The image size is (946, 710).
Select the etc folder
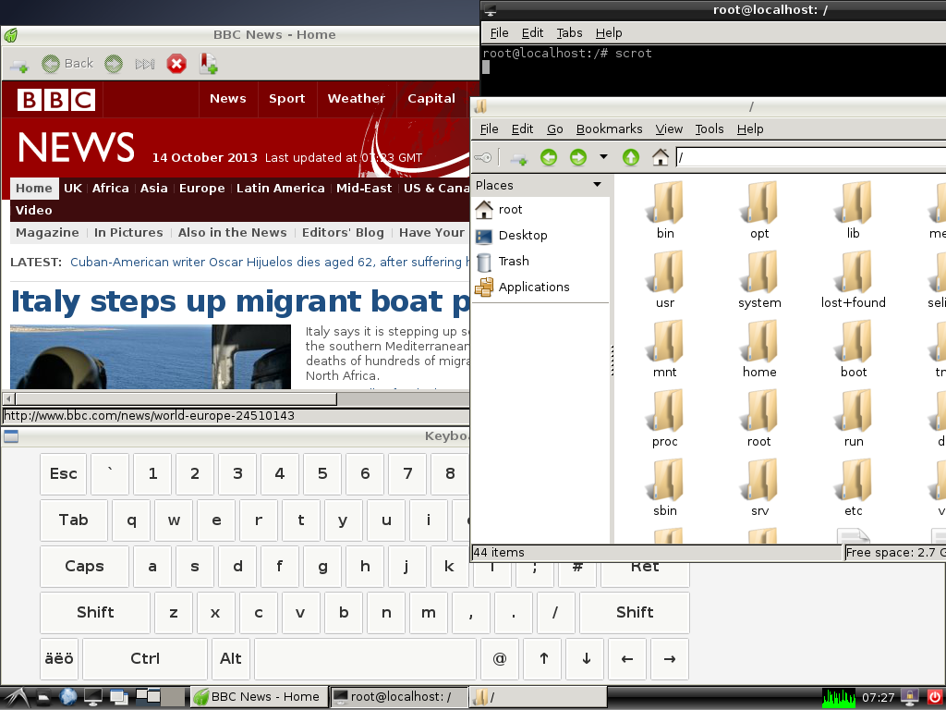[853, 488]
